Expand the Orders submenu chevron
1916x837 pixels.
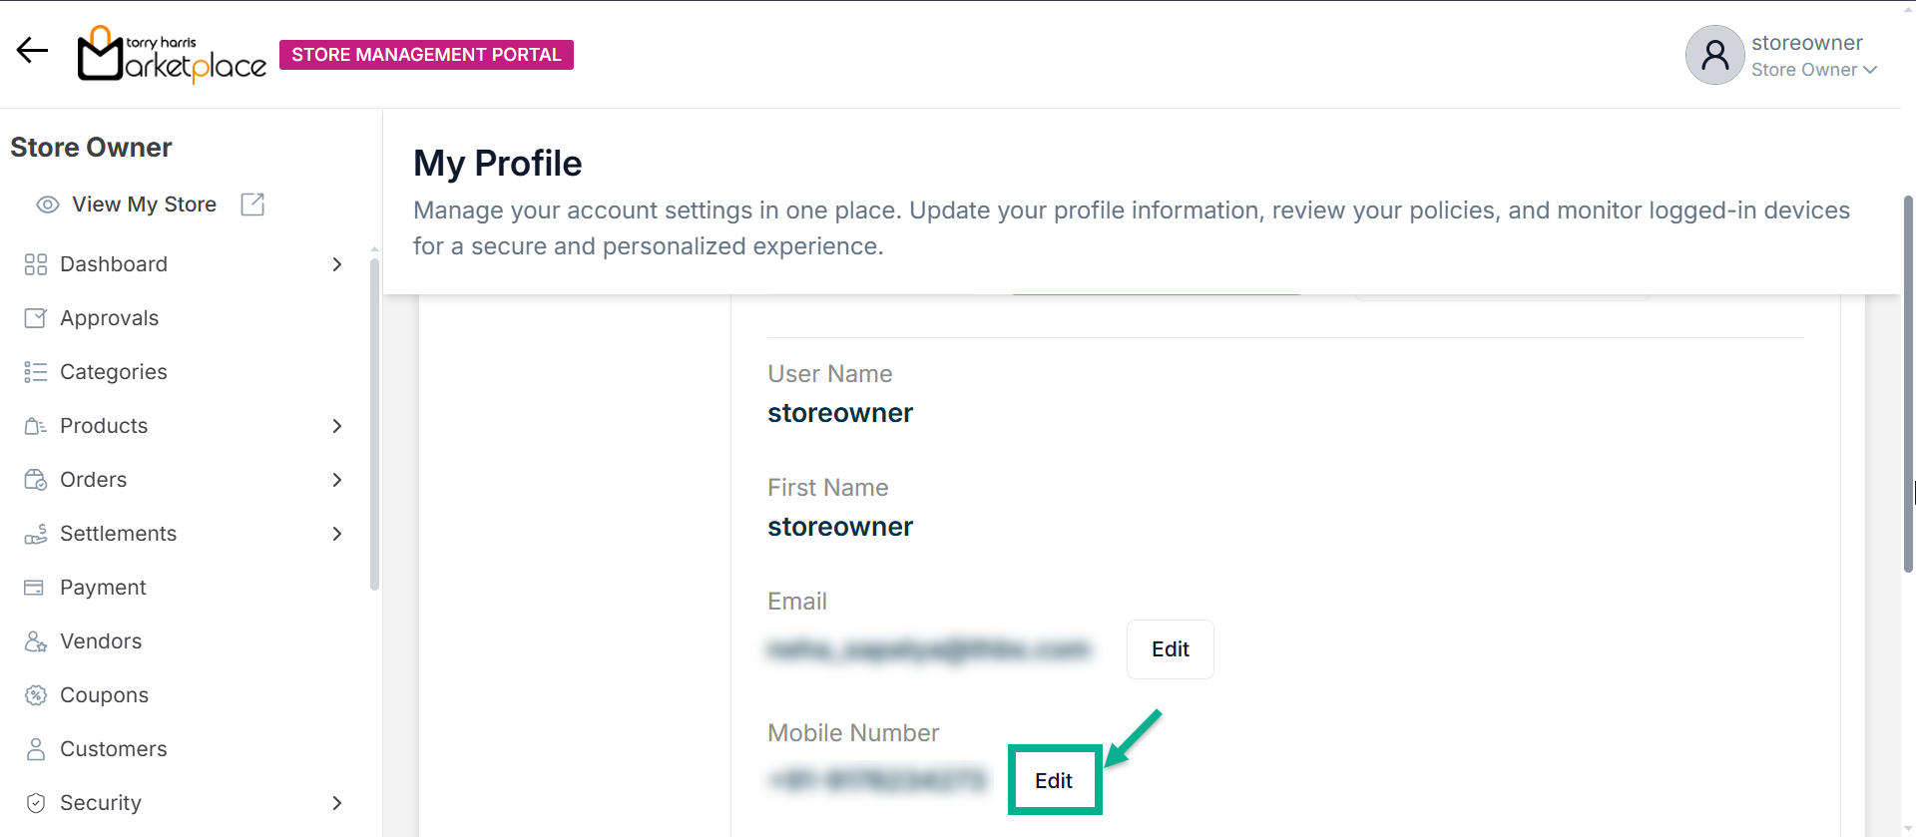pos(337,480)
